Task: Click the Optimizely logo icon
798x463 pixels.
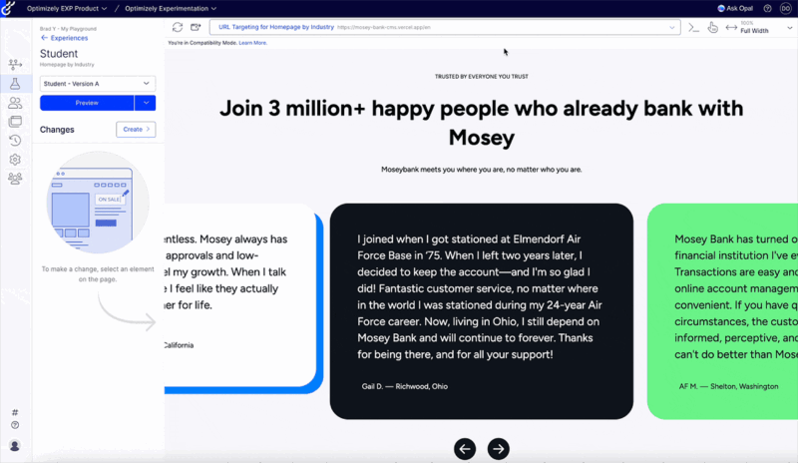Action: coord(8,8)
